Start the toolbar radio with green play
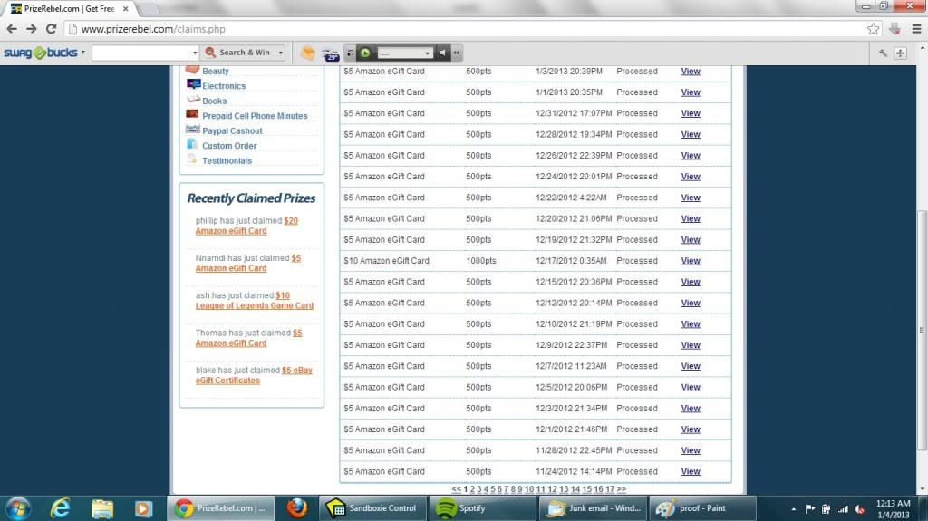The image size is (928, 521). (365, 53)
